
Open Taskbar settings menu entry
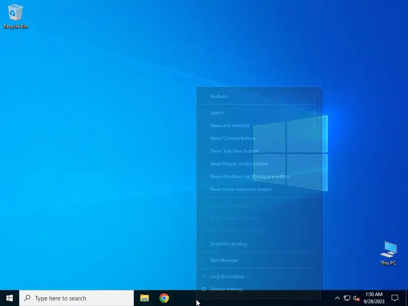(258, 289)
